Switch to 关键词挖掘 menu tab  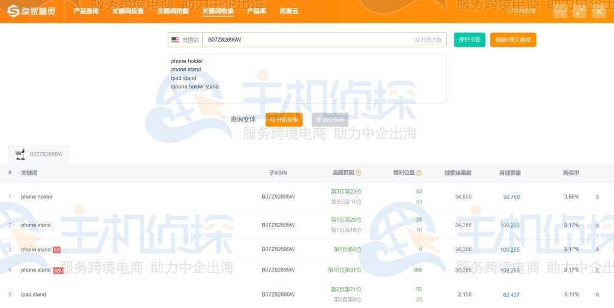173,11
